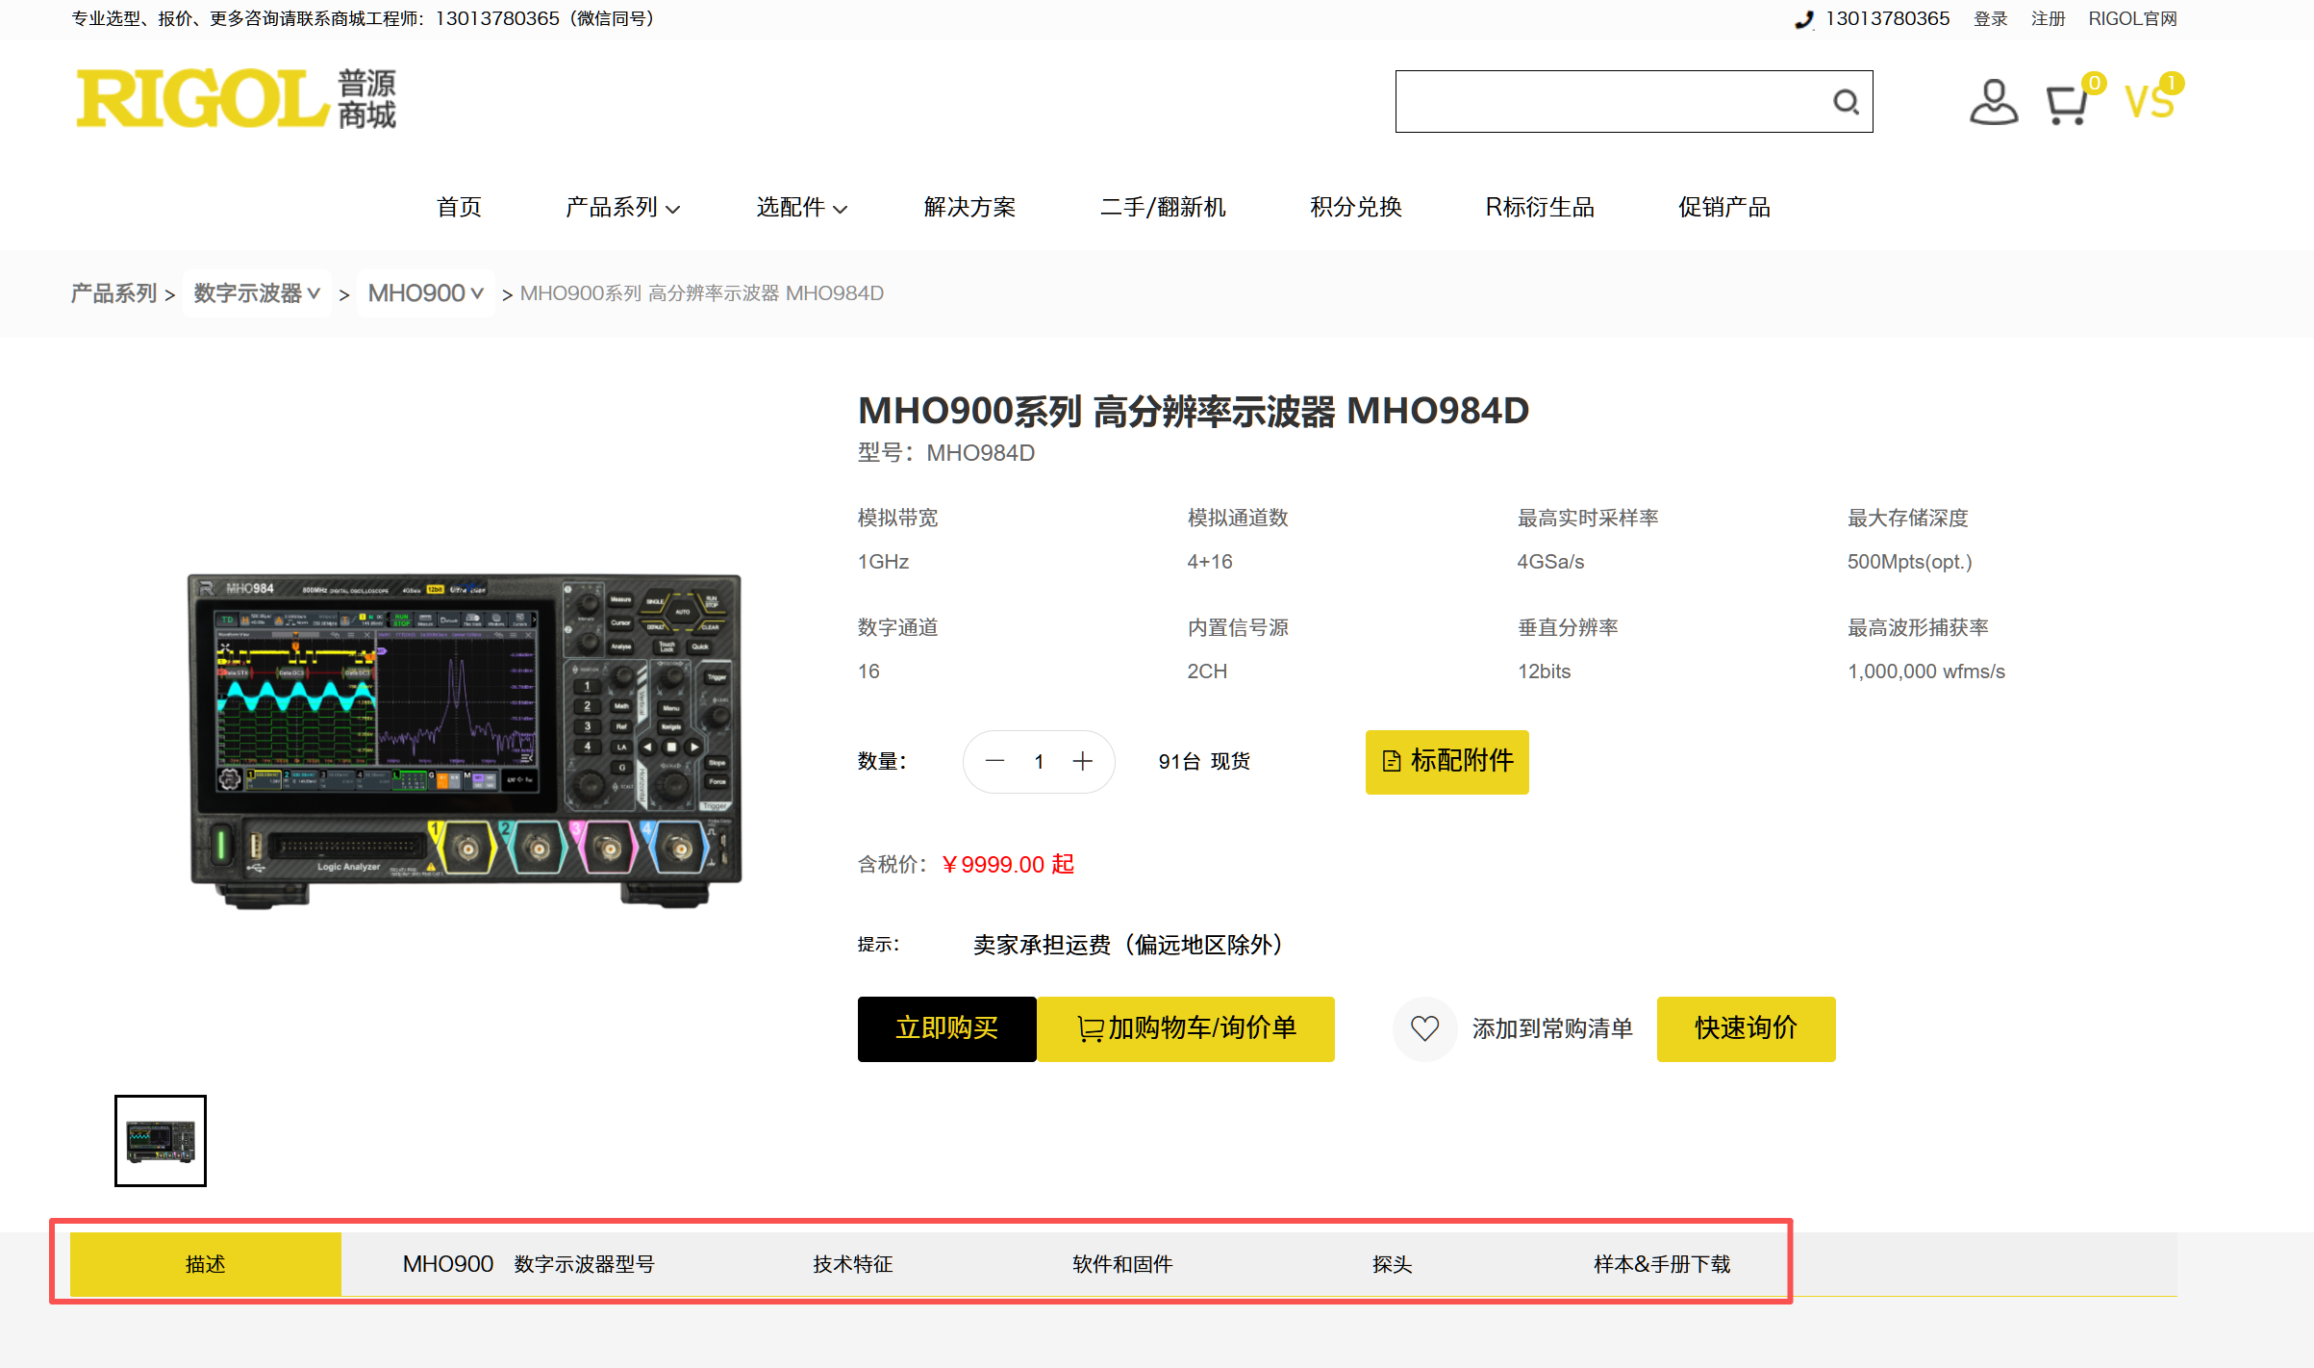Click the 2CH built-in source value

[x=1207, y=671]
